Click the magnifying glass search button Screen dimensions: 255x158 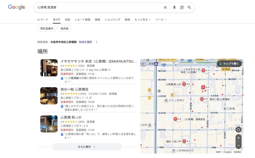[x=189, y=8]
